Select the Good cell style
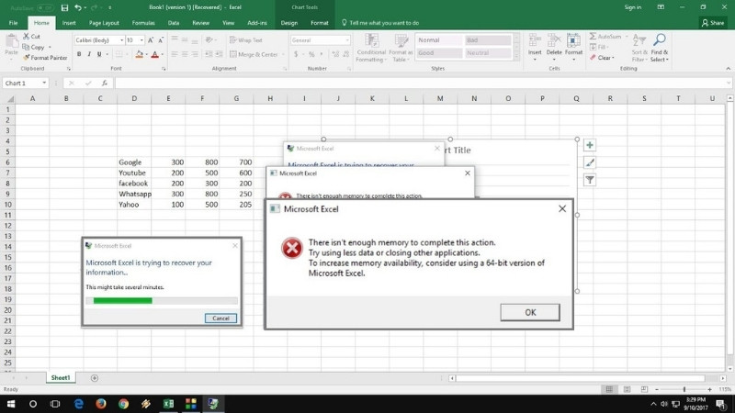This screenshot has width=735, height=413. (x=439, y=53)
